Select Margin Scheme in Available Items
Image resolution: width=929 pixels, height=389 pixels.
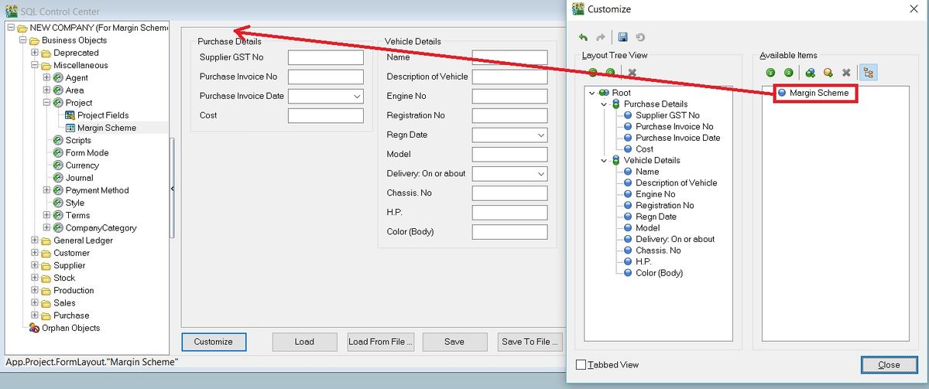818,93
